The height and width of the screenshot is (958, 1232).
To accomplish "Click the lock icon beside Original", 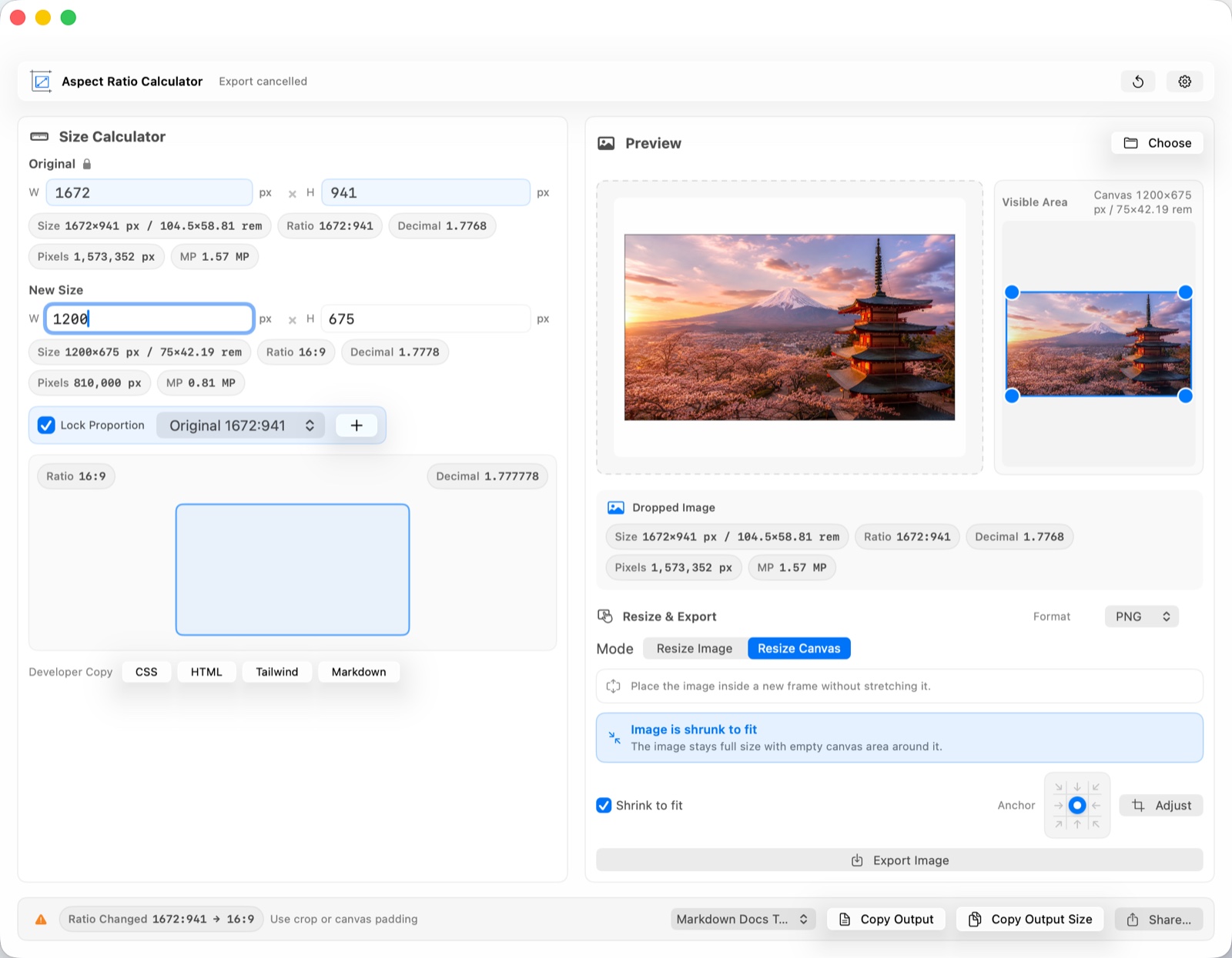I will tap(87, 164).
